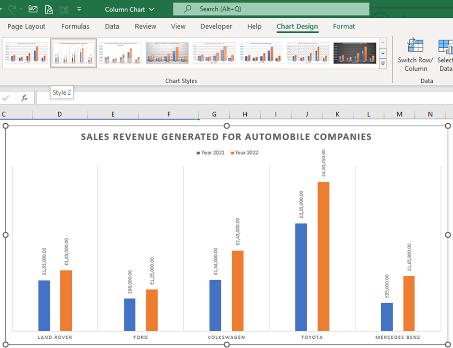Click the print preview document icon
The image size is (453, 348).
tap(49, 10)
